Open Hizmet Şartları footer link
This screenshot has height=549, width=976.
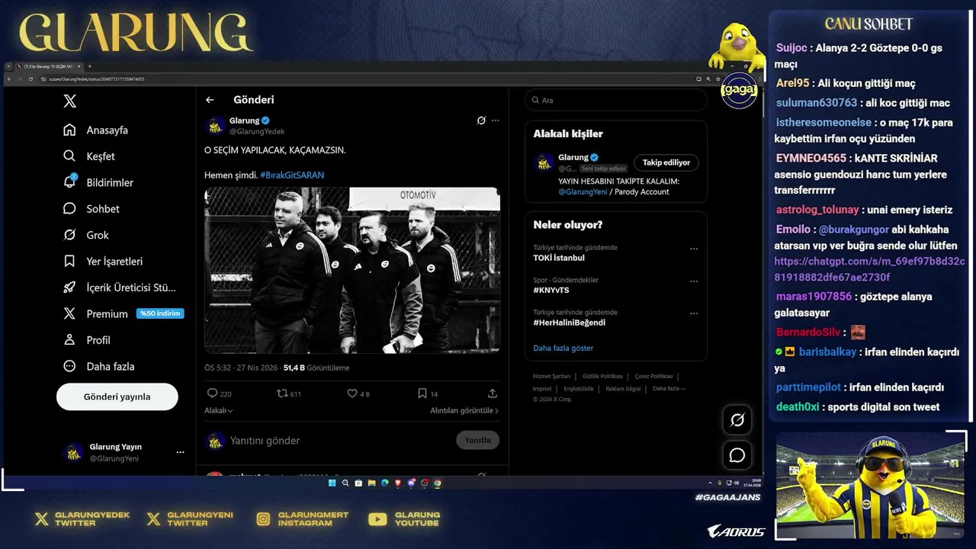click(551, 376)
